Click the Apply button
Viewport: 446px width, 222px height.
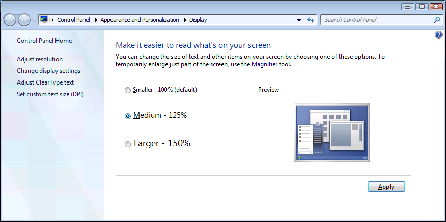[386, 187]
